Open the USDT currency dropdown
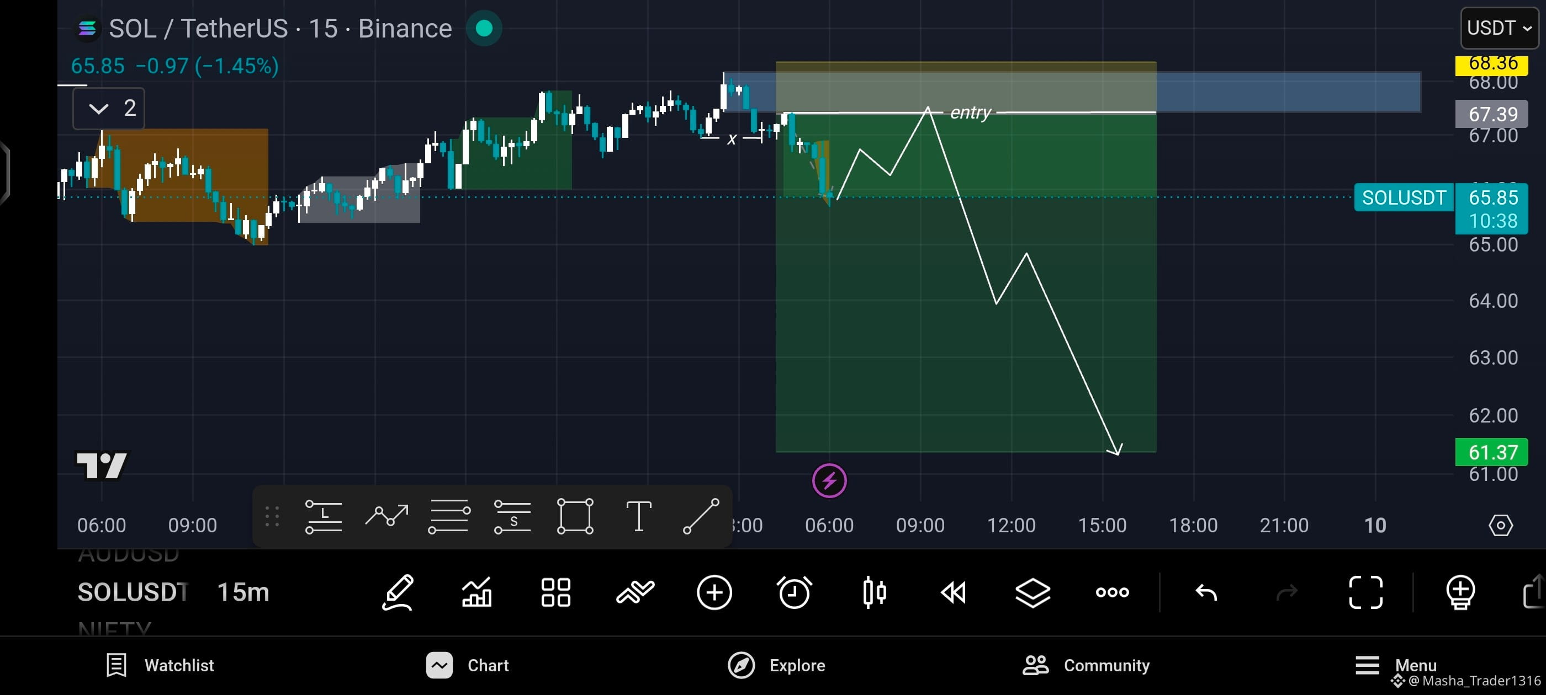 pos(1499,28)
